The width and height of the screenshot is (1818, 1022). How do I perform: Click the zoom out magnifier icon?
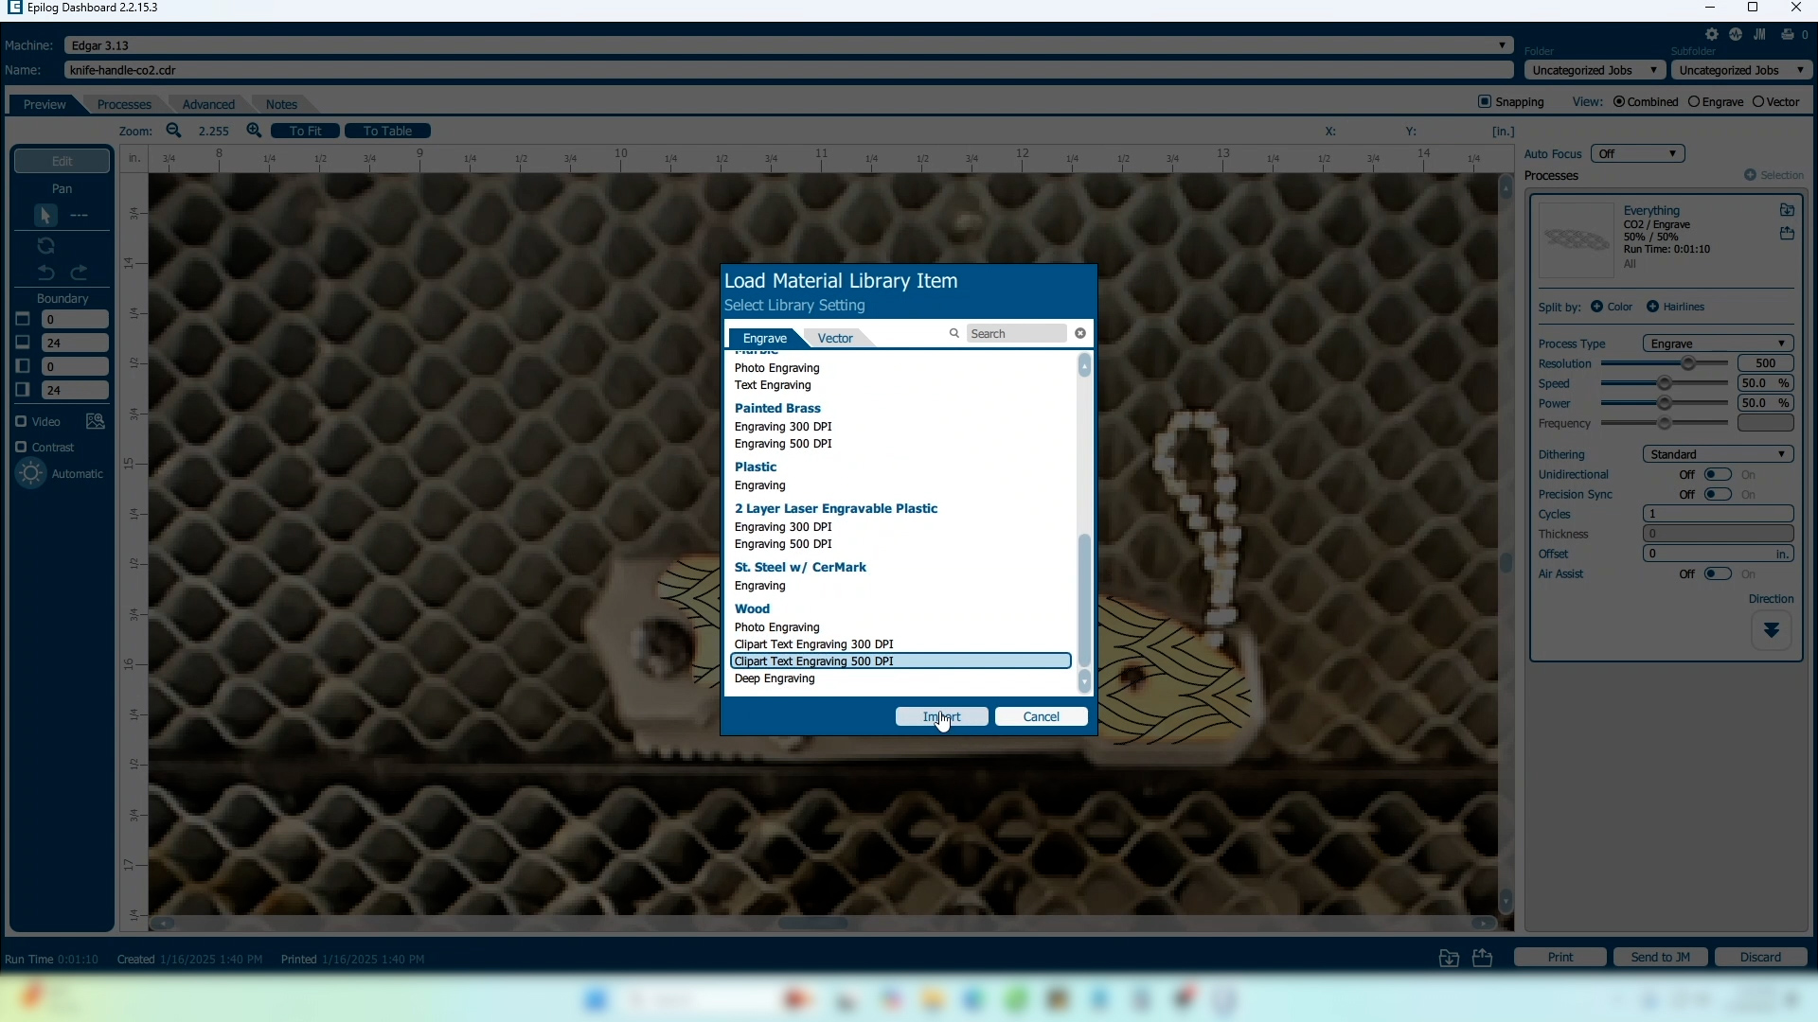tap(173, 131)
